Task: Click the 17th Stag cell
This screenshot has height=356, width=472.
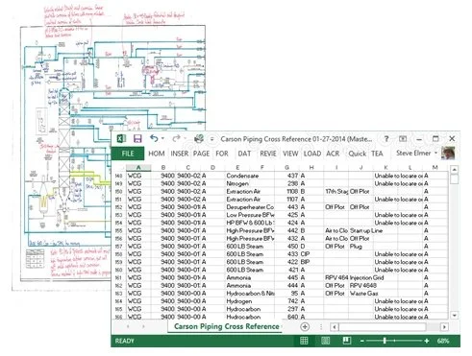Action: pyautogui.click(x=336, y=191)
